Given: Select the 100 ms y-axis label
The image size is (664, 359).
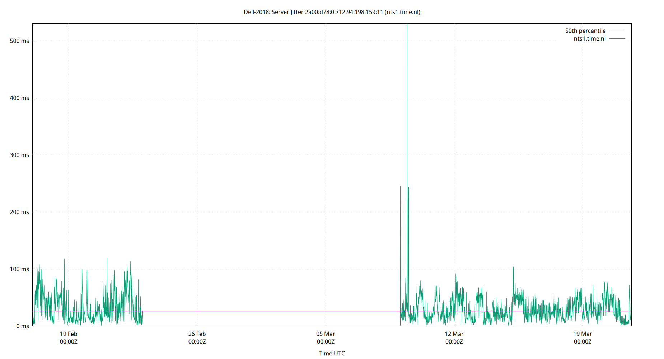Looking at the screenshot, I should point(20,269).
